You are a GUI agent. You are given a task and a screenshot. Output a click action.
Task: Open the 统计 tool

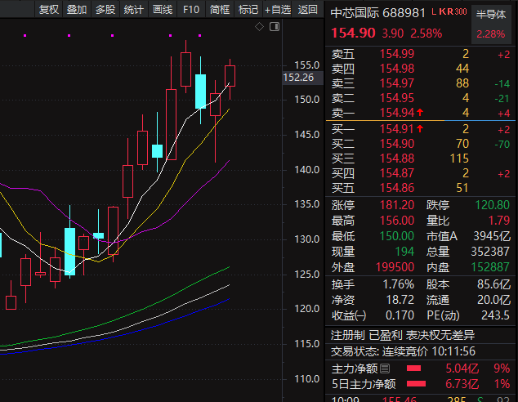point(134,10)
